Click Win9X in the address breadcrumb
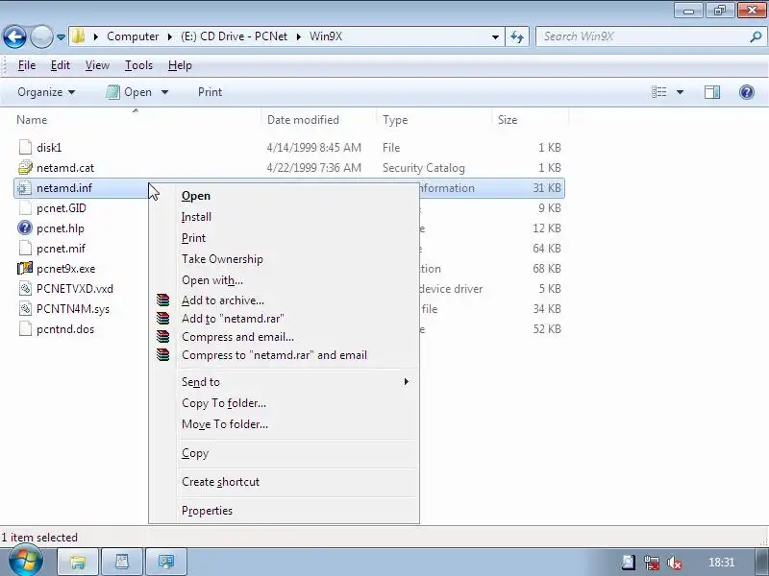This screenshot has height=576, width=769. pos(326,36)
